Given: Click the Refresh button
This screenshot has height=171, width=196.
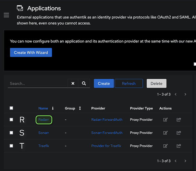Looking at the screenshot, I should (128, 83).
